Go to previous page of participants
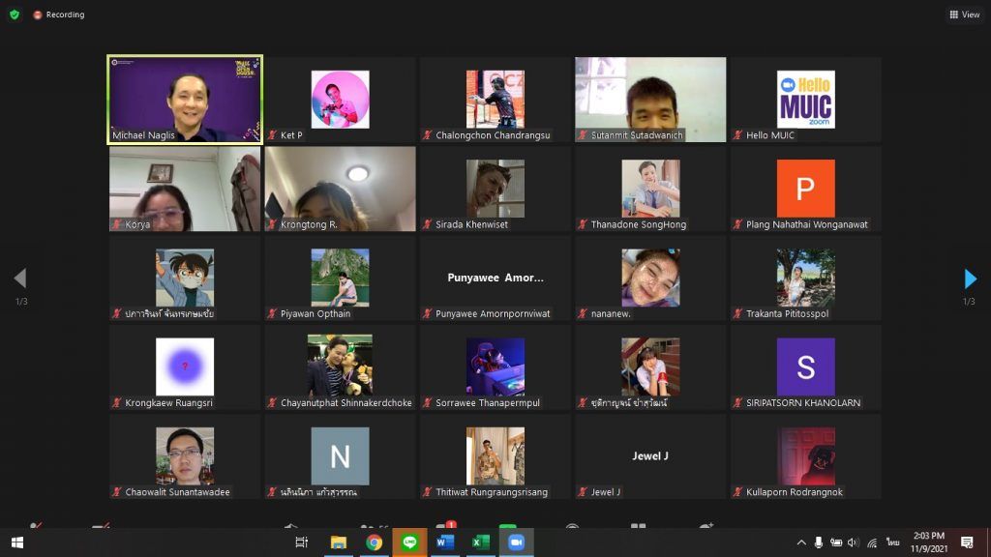 pyautogui.click(x=19, y=279)
